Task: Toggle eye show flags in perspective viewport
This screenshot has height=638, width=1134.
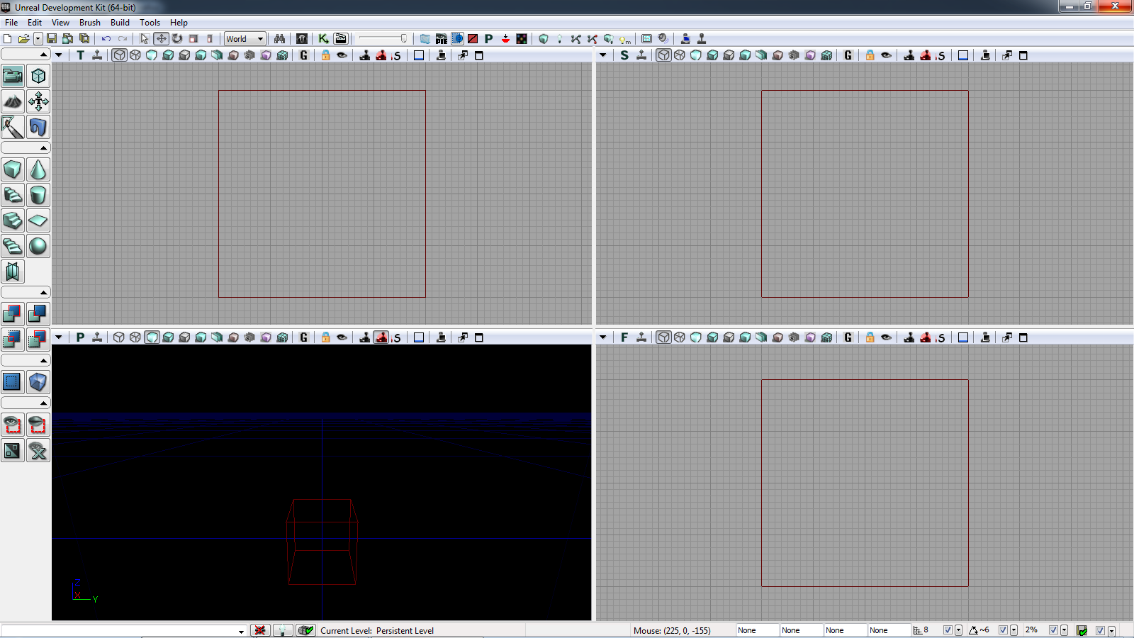Action: coord(342,337)
